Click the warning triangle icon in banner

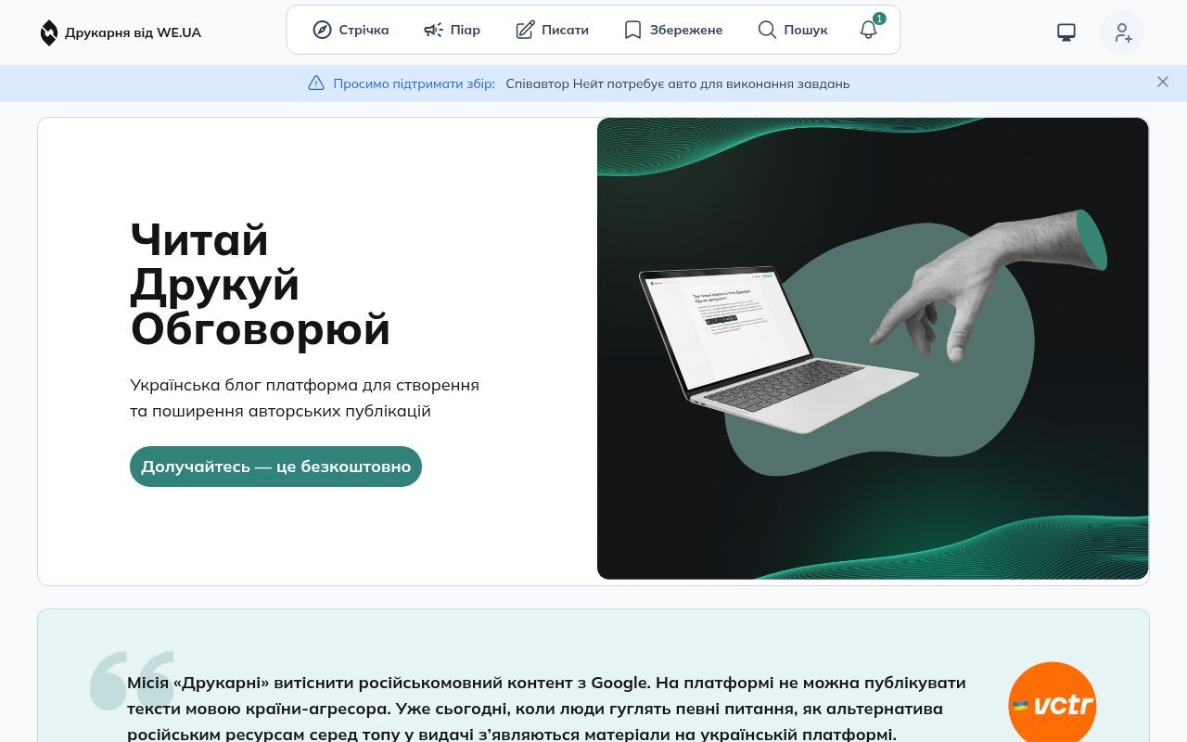tap(316, 83)
